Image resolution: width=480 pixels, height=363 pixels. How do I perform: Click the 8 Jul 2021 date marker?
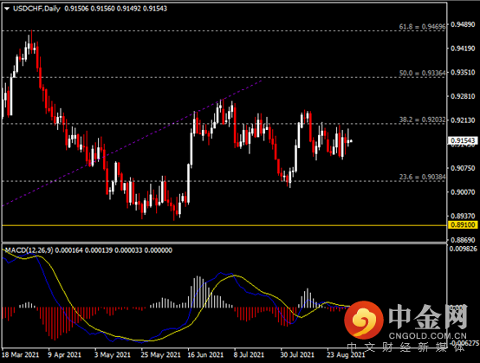click(249, 355)
